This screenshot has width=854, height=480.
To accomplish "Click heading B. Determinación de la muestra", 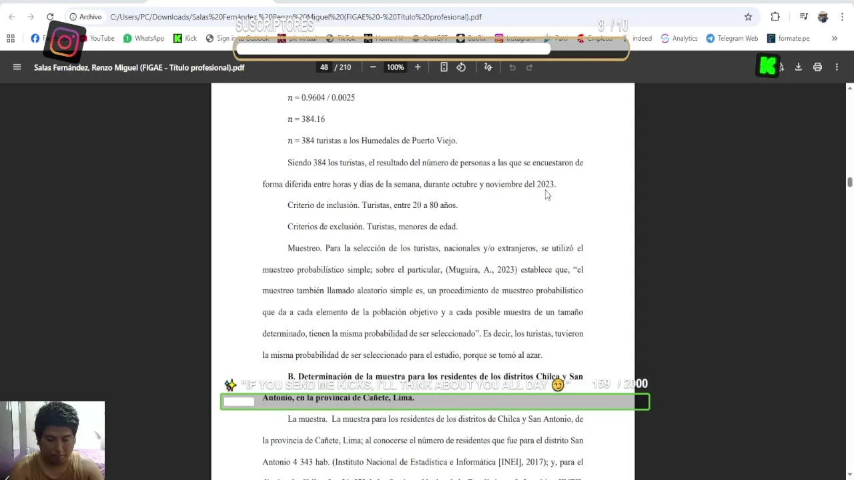I will (x=422, y=387).
